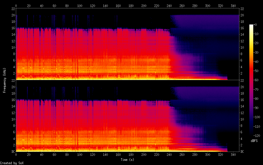Viewport: 263px width, 165px height.
Task: Click the white top end of the color bar
Action: click(252, 26)
